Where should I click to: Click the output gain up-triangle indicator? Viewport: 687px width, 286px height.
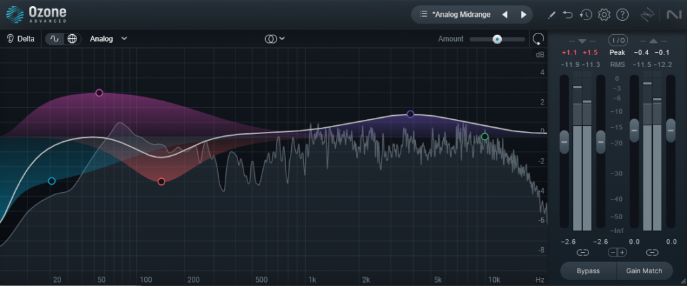tap(653, 41)
